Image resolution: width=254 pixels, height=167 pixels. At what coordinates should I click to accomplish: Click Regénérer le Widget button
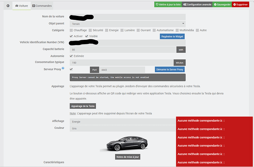point(172,36)
